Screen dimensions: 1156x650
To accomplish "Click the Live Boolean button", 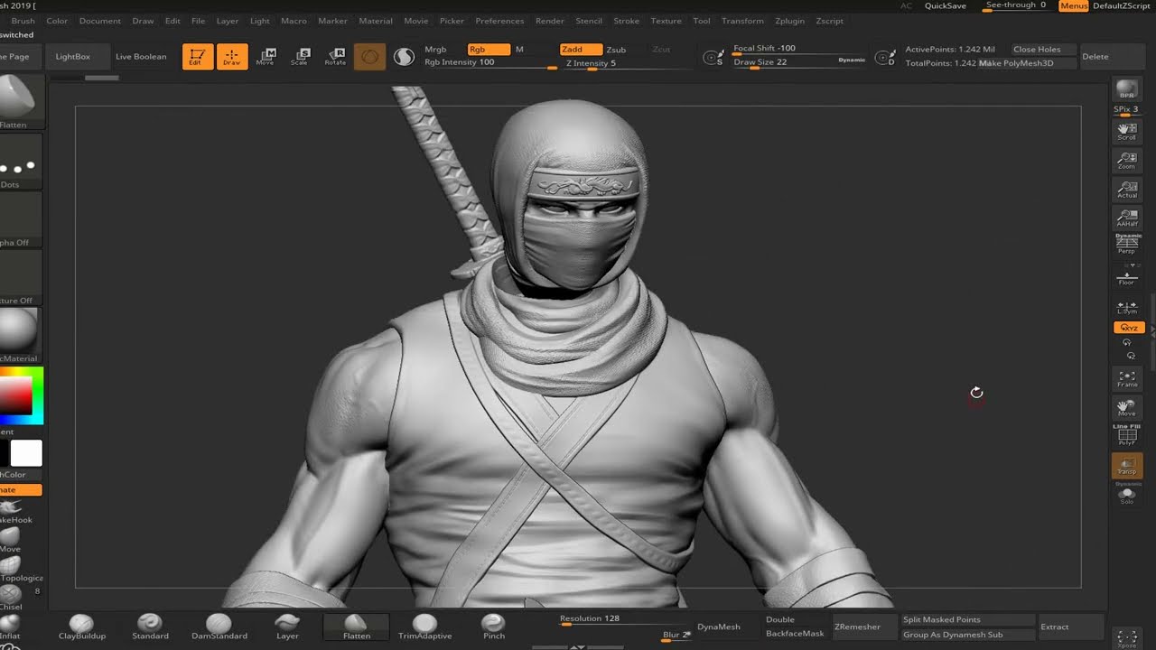I will (141, 57).
